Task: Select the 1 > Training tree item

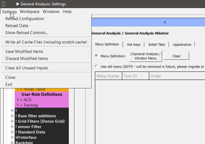Action: tap(42, 105)
